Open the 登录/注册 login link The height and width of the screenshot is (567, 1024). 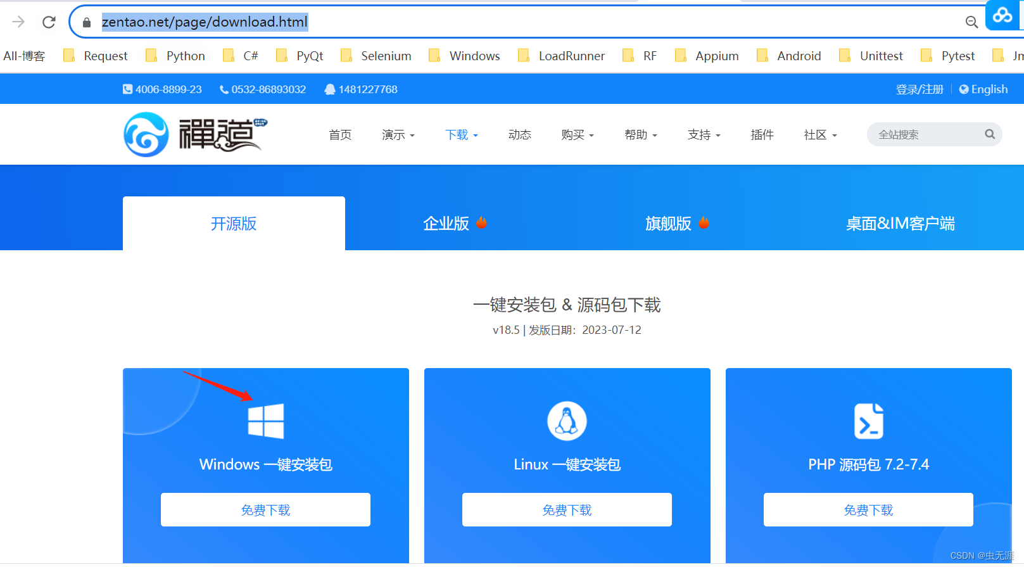click(x=920, y=89)
